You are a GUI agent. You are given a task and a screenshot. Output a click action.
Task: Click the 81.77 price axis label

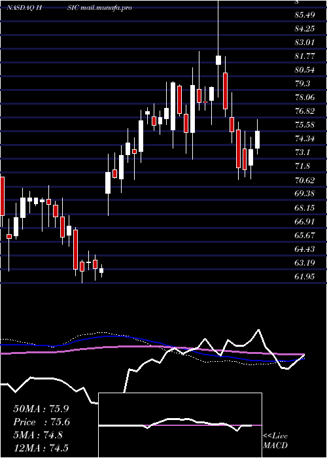click(305, 56)
